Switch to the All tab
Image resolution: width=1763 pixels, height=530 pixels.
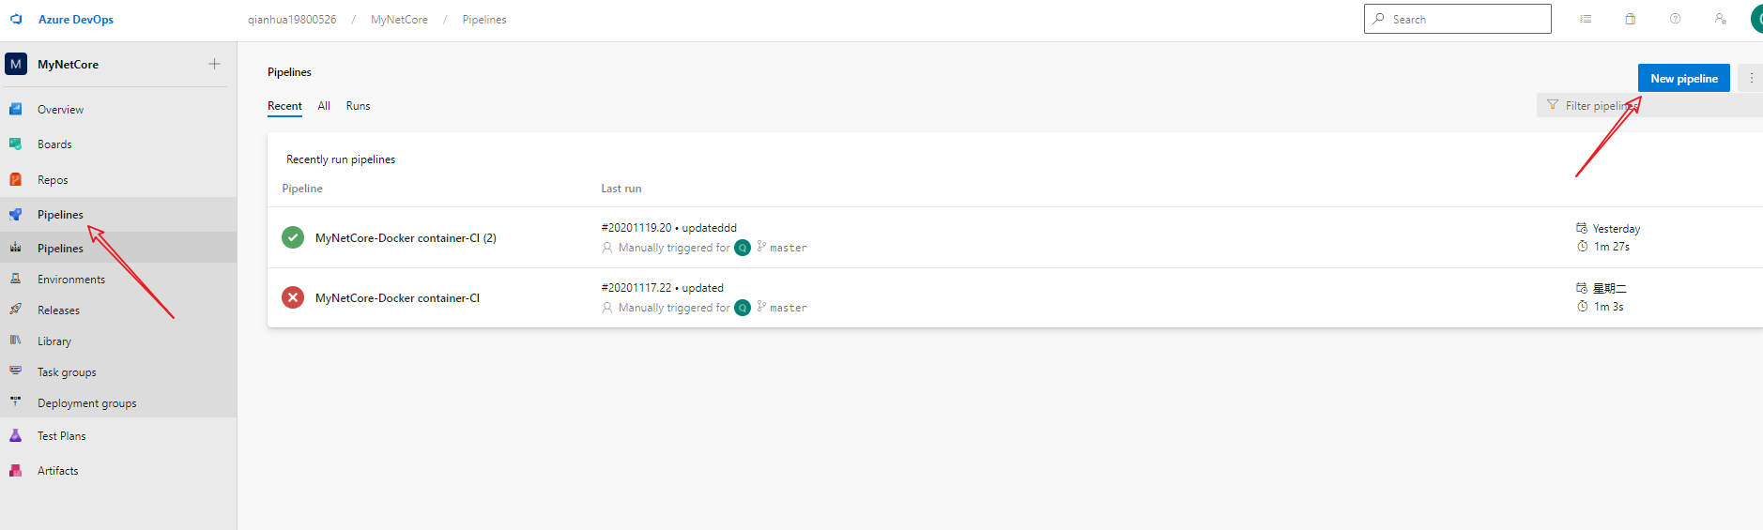pyautogui.click(x=324, y=106)
